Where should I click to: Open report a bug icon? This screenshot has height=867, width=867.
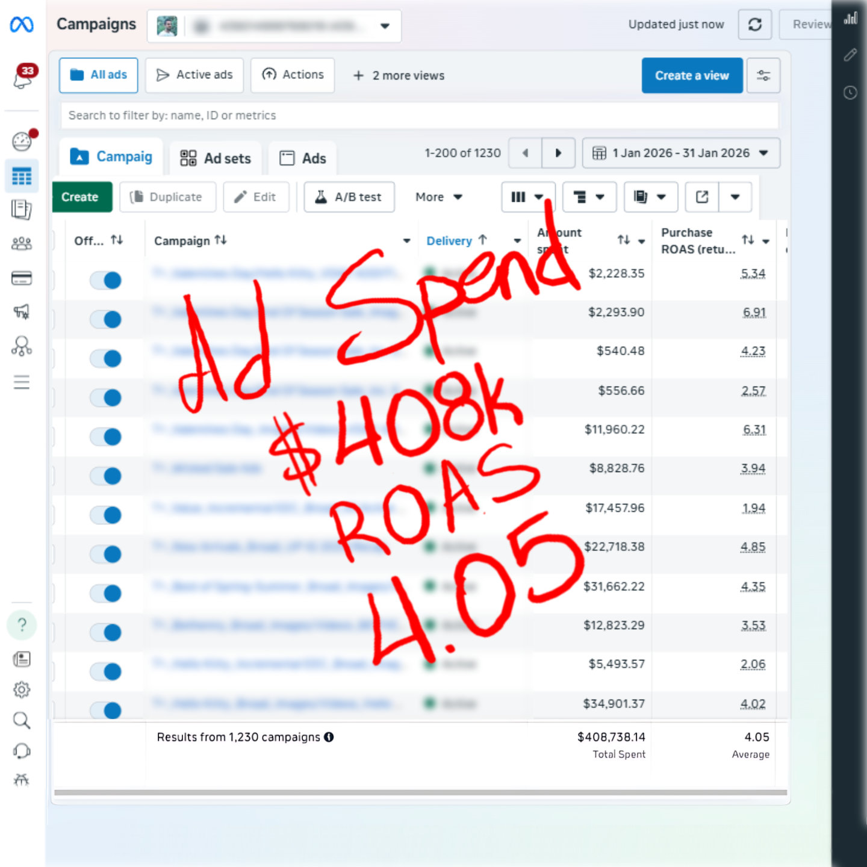[22, 780]
